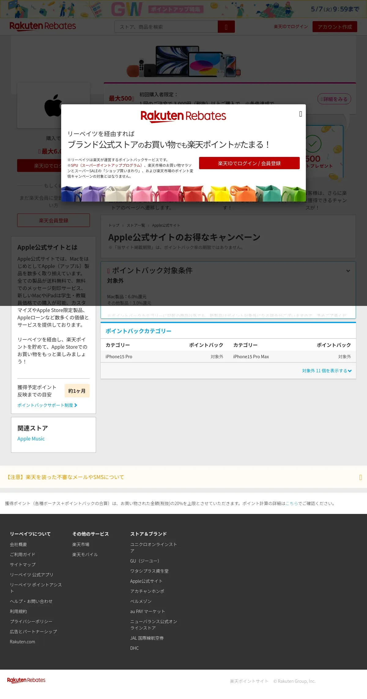Viewport: 367px width, 699px height.
Task: Open footer 広告とパートナーシップ link
Action: [x=33, y=632]
